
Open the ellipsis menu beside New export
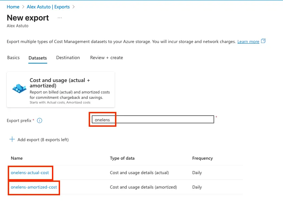[60, 18]
